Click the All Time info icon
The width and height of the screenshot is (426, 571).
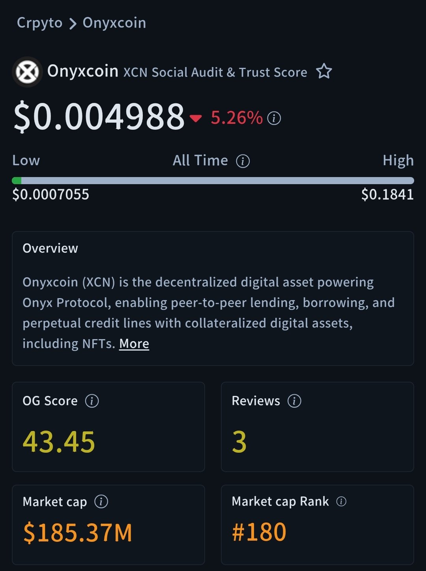(x=243, y=161)
